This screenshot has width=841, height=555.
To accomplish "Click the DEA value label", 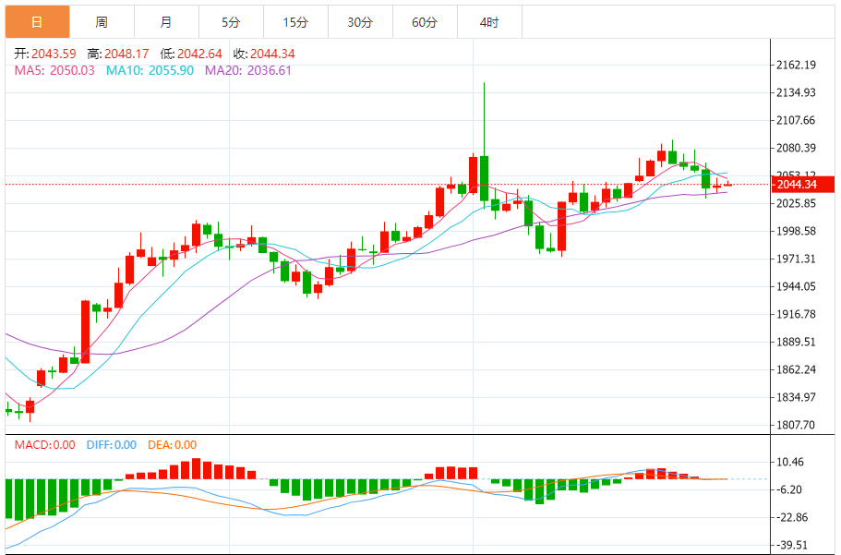I will click(172, 444).
